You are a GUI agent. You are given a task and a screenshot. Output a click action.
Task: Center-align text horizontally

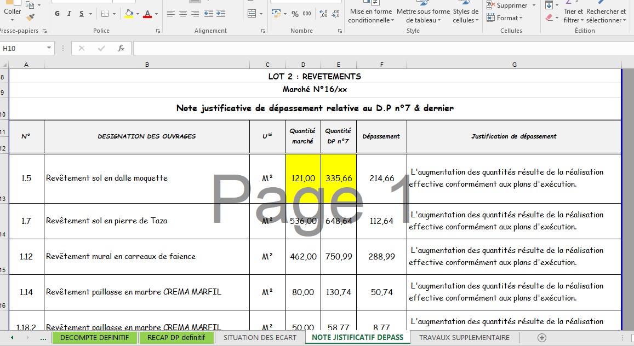(183, 14)
